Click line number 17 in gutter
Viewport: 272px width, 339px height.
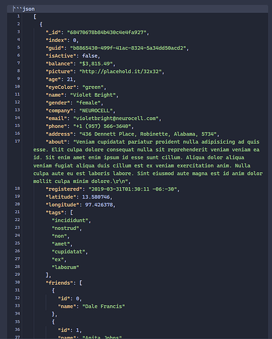[x=18, y=141]
